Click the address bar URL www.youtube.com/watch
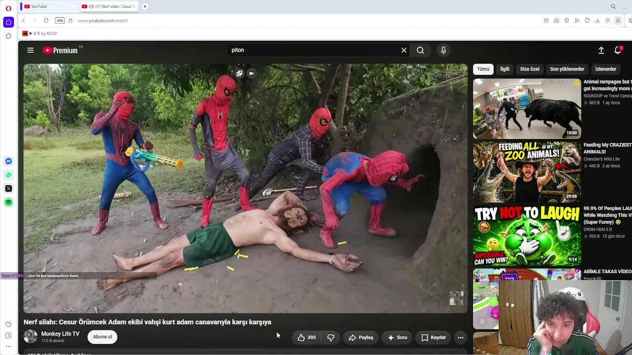This screenshot has height=355, width=632. (103, 21)
